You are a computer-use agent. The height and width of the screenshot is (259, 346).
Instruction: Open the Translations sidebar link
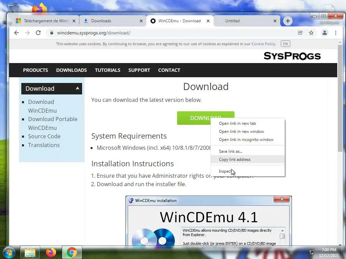44,145
